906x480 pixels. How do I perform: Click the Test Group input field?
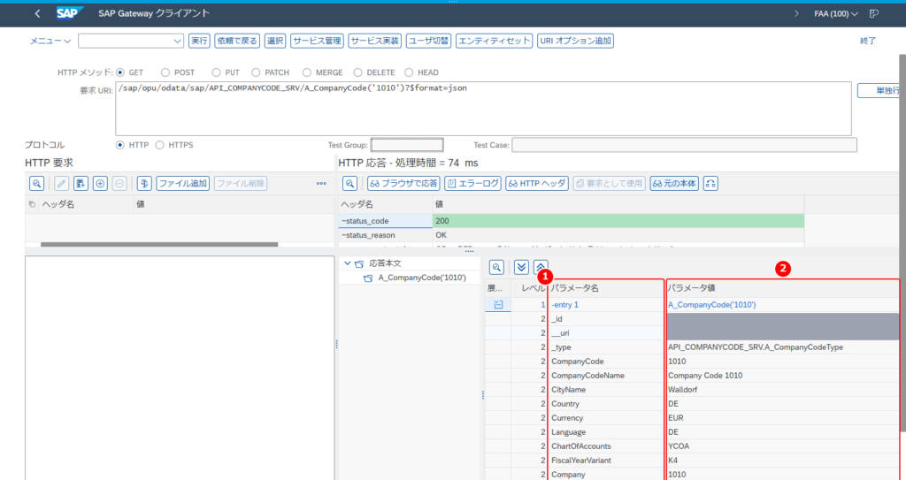click(407, 145)
